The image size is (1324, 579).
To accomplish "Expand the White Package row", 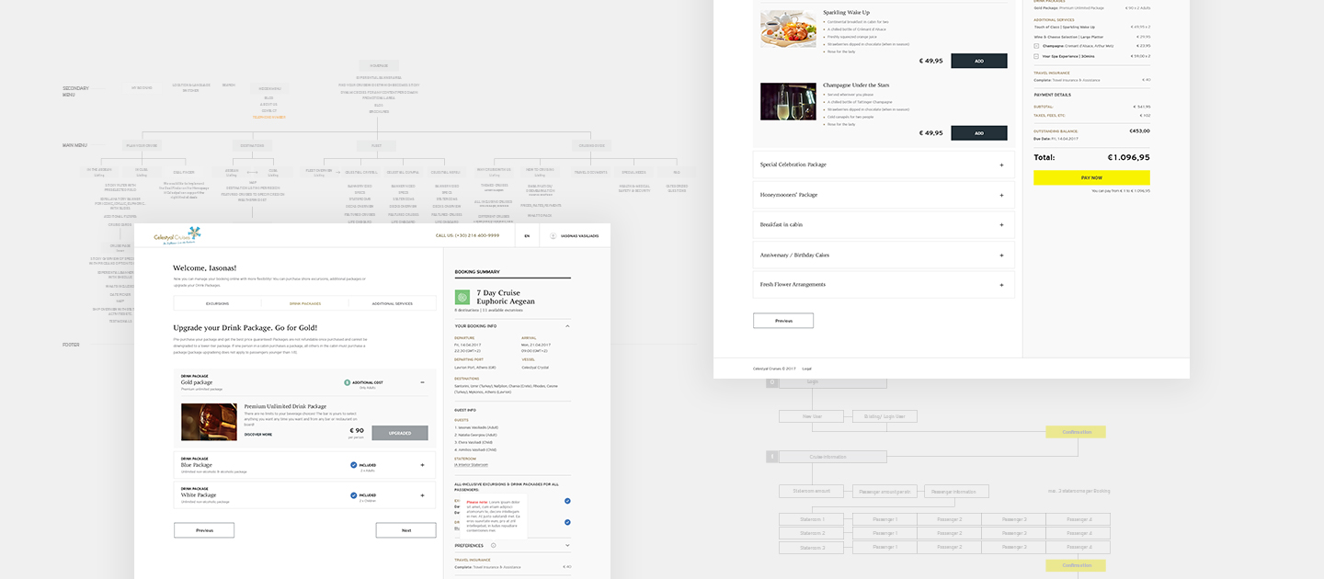I will (422, 495).
